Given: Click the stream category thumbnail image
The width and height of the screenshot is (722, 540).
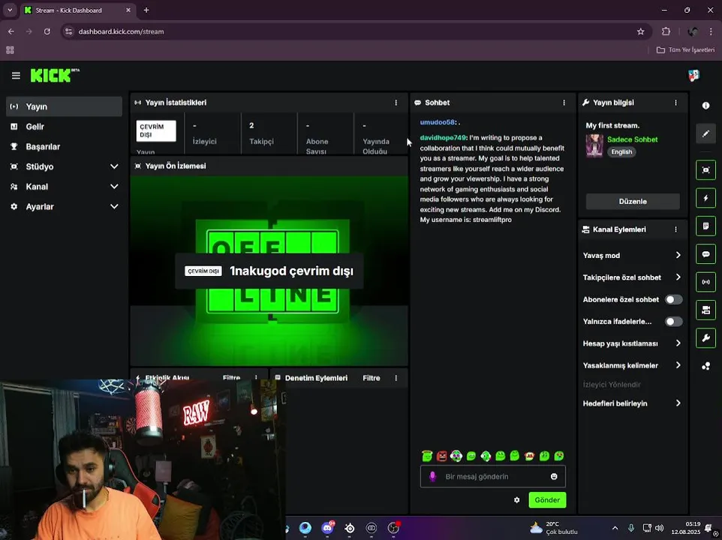Looking at the screenshot, I should coord(594,145).
